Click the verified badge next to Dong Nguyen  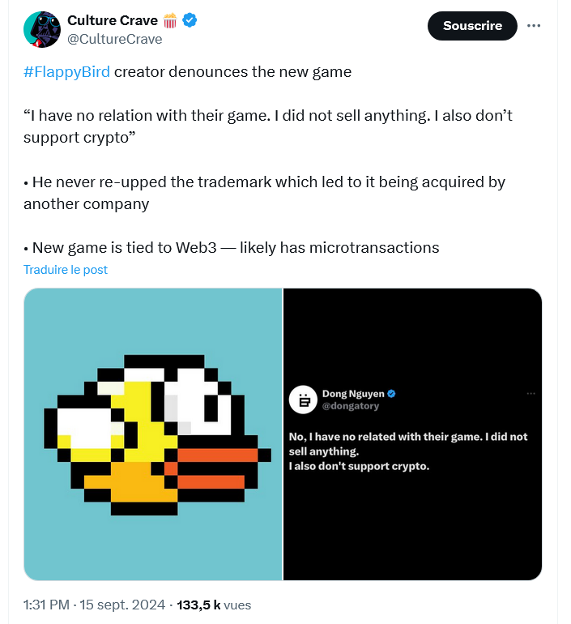pos(391,394)
